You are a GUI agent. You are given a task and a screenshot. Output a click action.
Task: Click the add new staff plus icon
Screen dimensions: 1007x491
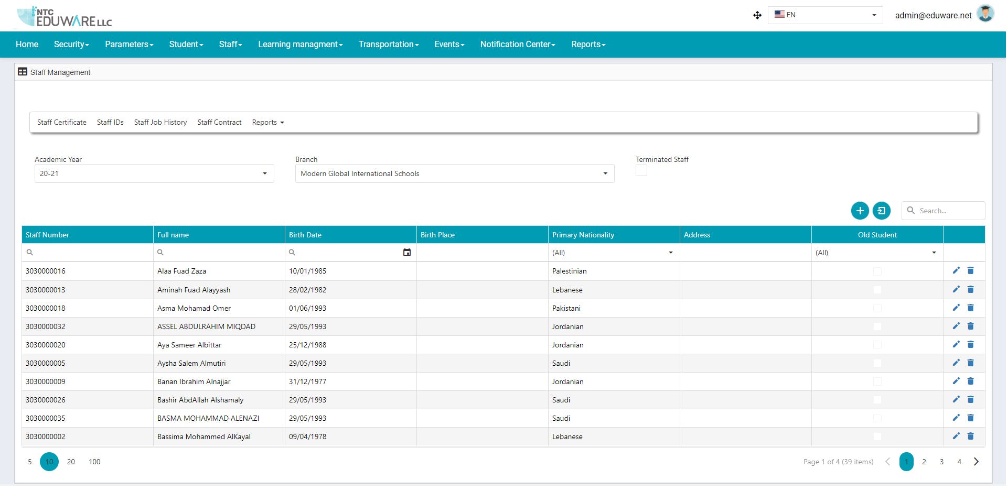point(860,210)
